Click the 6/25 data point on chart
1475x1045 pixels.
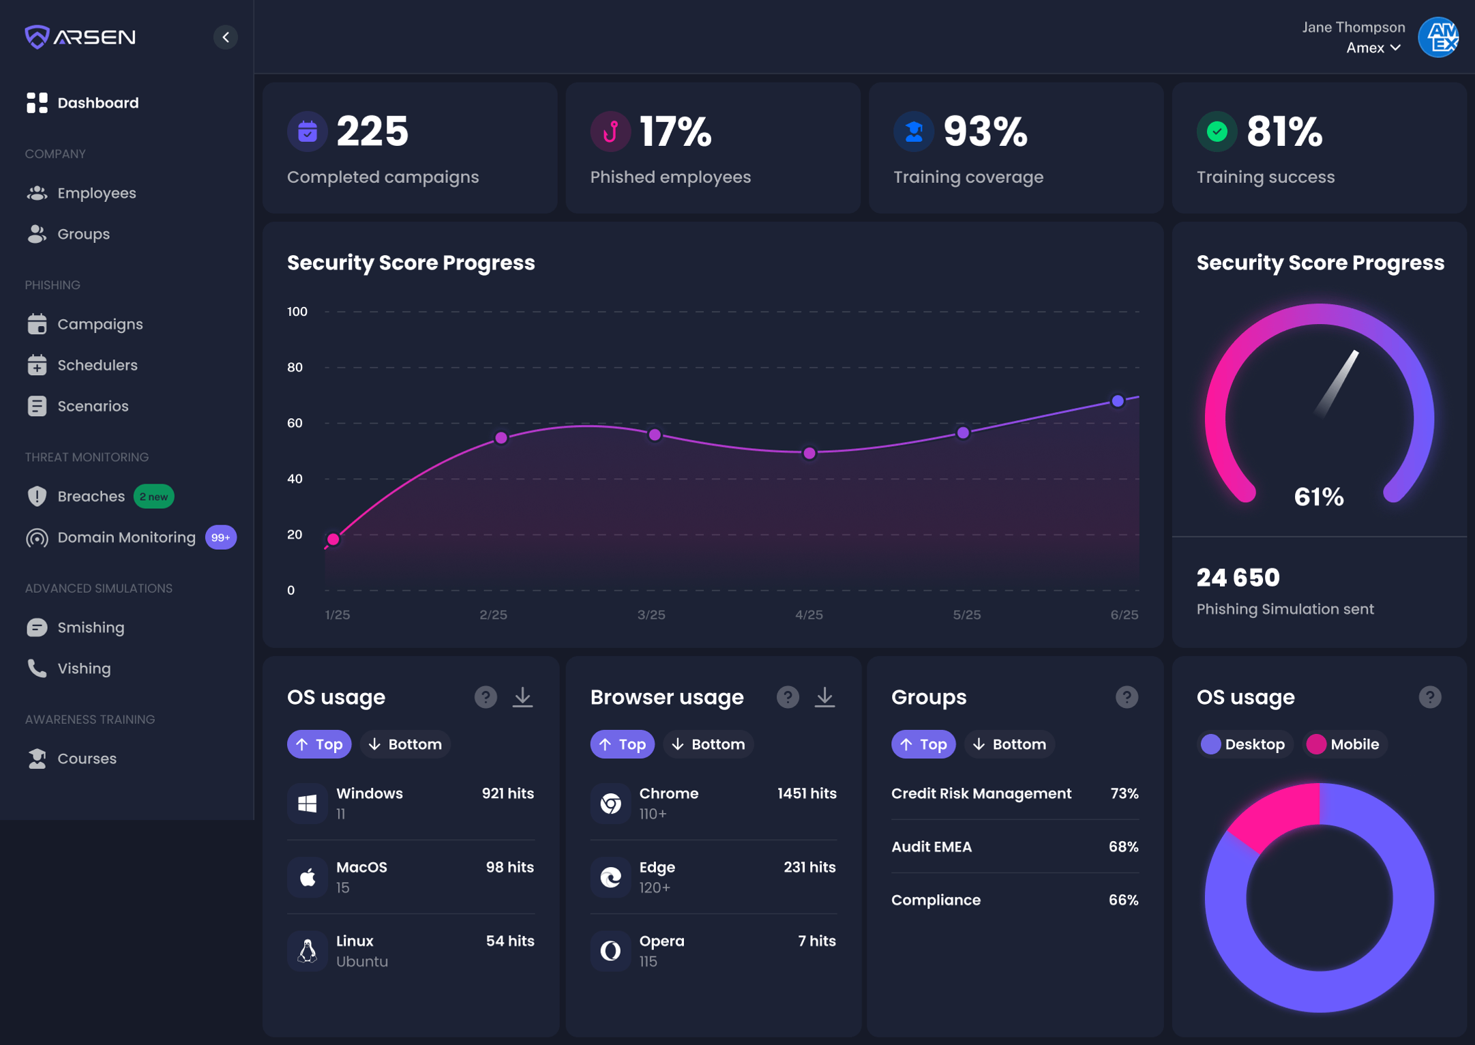1118,401
